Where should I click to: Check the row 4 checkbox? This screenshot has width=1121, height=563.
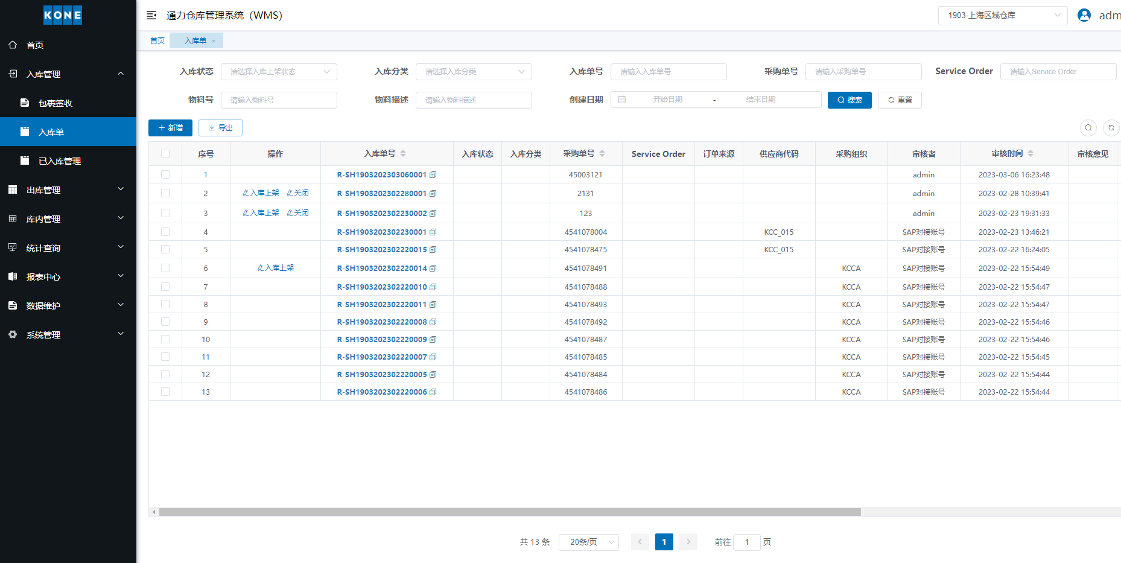(165, 232)
